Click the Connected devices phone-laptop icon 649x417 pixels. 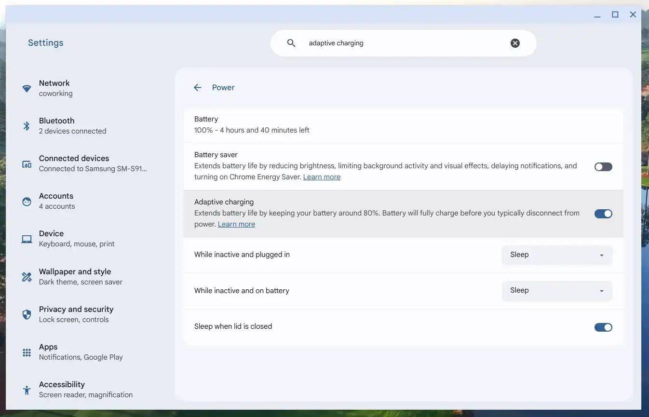coord(27,164)
